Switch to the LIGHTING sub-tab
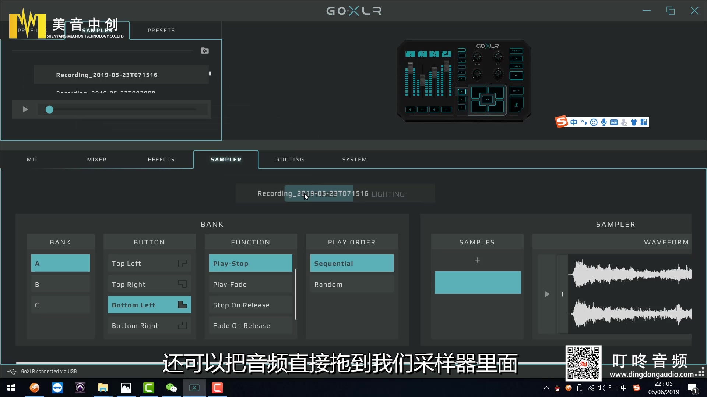Screen dimensions: 707x397 coord(388,194)
